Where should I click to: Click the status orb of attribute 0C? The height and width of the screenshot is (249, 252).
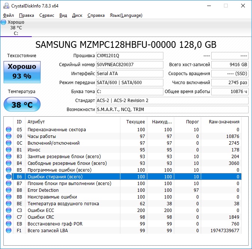(9, 143)
